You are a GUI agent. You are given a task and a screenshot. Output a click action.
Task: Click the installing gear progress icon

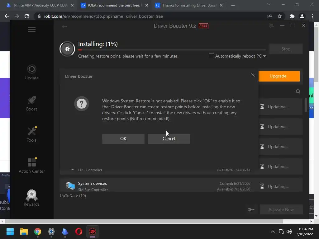click(67, 49)
